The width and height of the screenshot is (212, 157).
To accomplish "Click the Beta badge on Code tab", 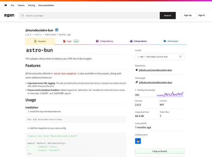I will tap(76, 41).
